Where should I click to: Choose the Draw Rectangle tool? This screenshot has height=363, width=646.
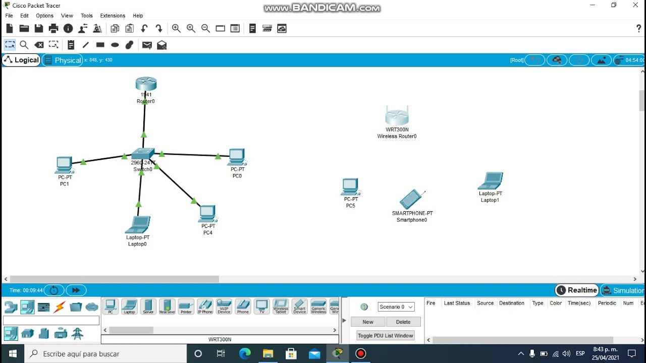[100, 45]
